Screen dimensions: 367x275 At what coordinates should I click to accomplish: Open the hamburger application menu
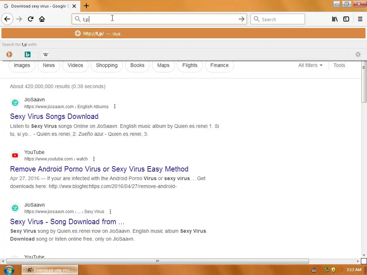[x=360, y=19]
